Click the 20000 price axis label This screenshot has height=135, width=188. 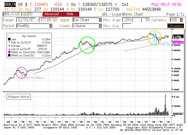(x=177, y=59)
